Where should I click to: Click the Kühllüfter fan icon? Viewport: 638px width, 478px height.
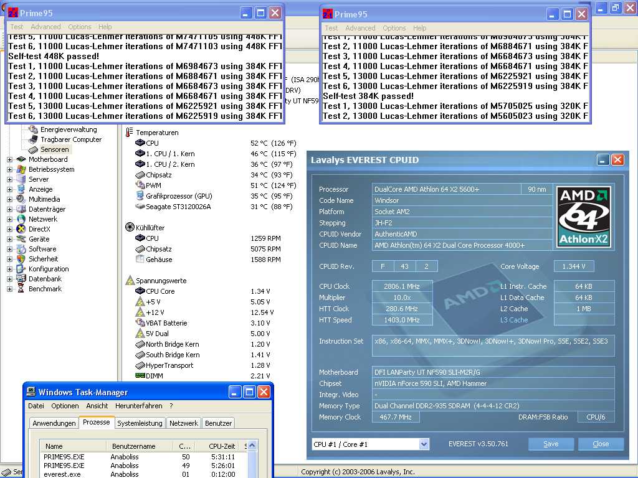[x=130, y=227]
